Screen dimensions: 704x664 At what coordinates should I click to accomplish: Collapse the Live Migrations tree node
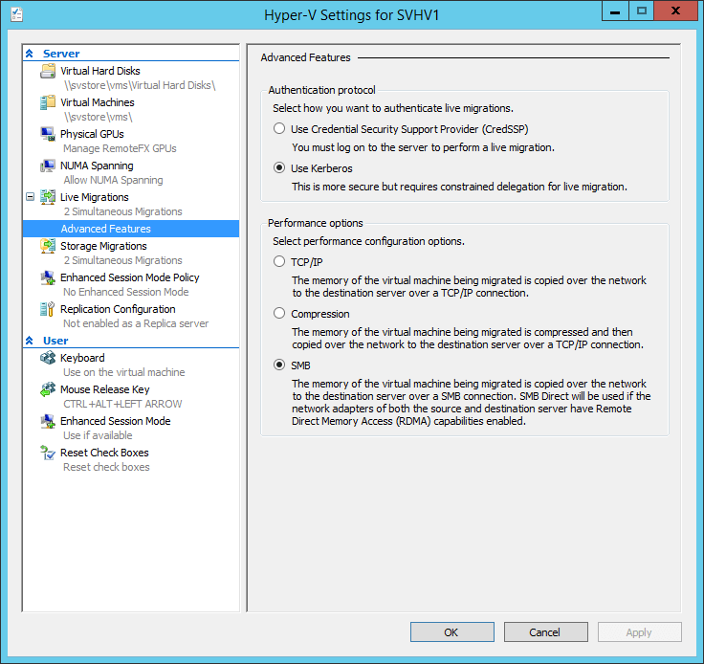pyautogui.click(x=30, y=197)
